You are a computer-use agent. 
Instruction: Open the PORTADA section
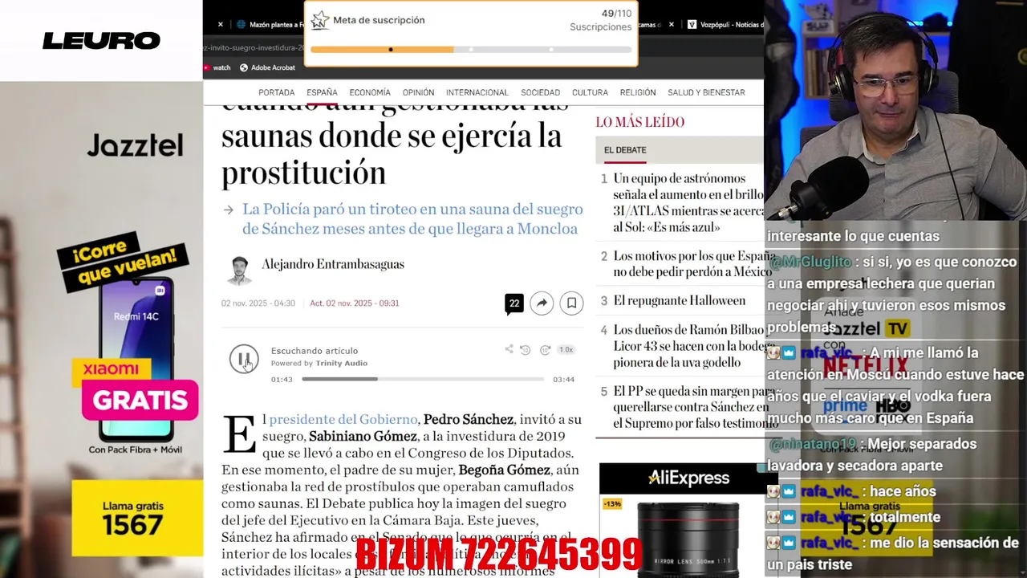click(x=277, y=92)
